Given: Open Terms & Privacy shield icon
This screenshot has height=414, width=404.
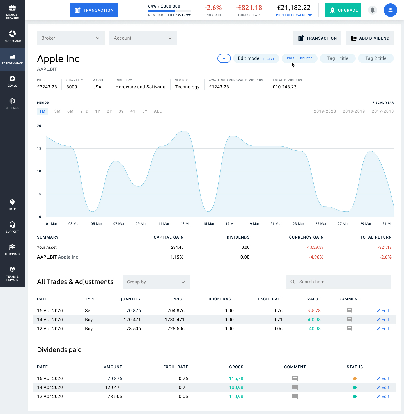Looking at the screenshot, I should (12, 269).
